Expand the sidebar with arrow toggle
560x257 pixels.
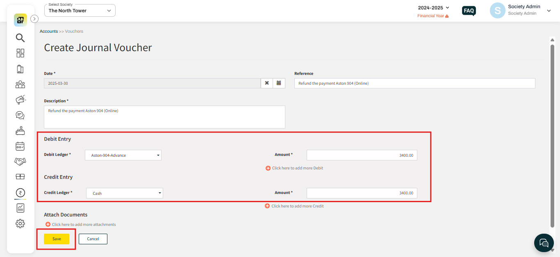tap(34, 18)
